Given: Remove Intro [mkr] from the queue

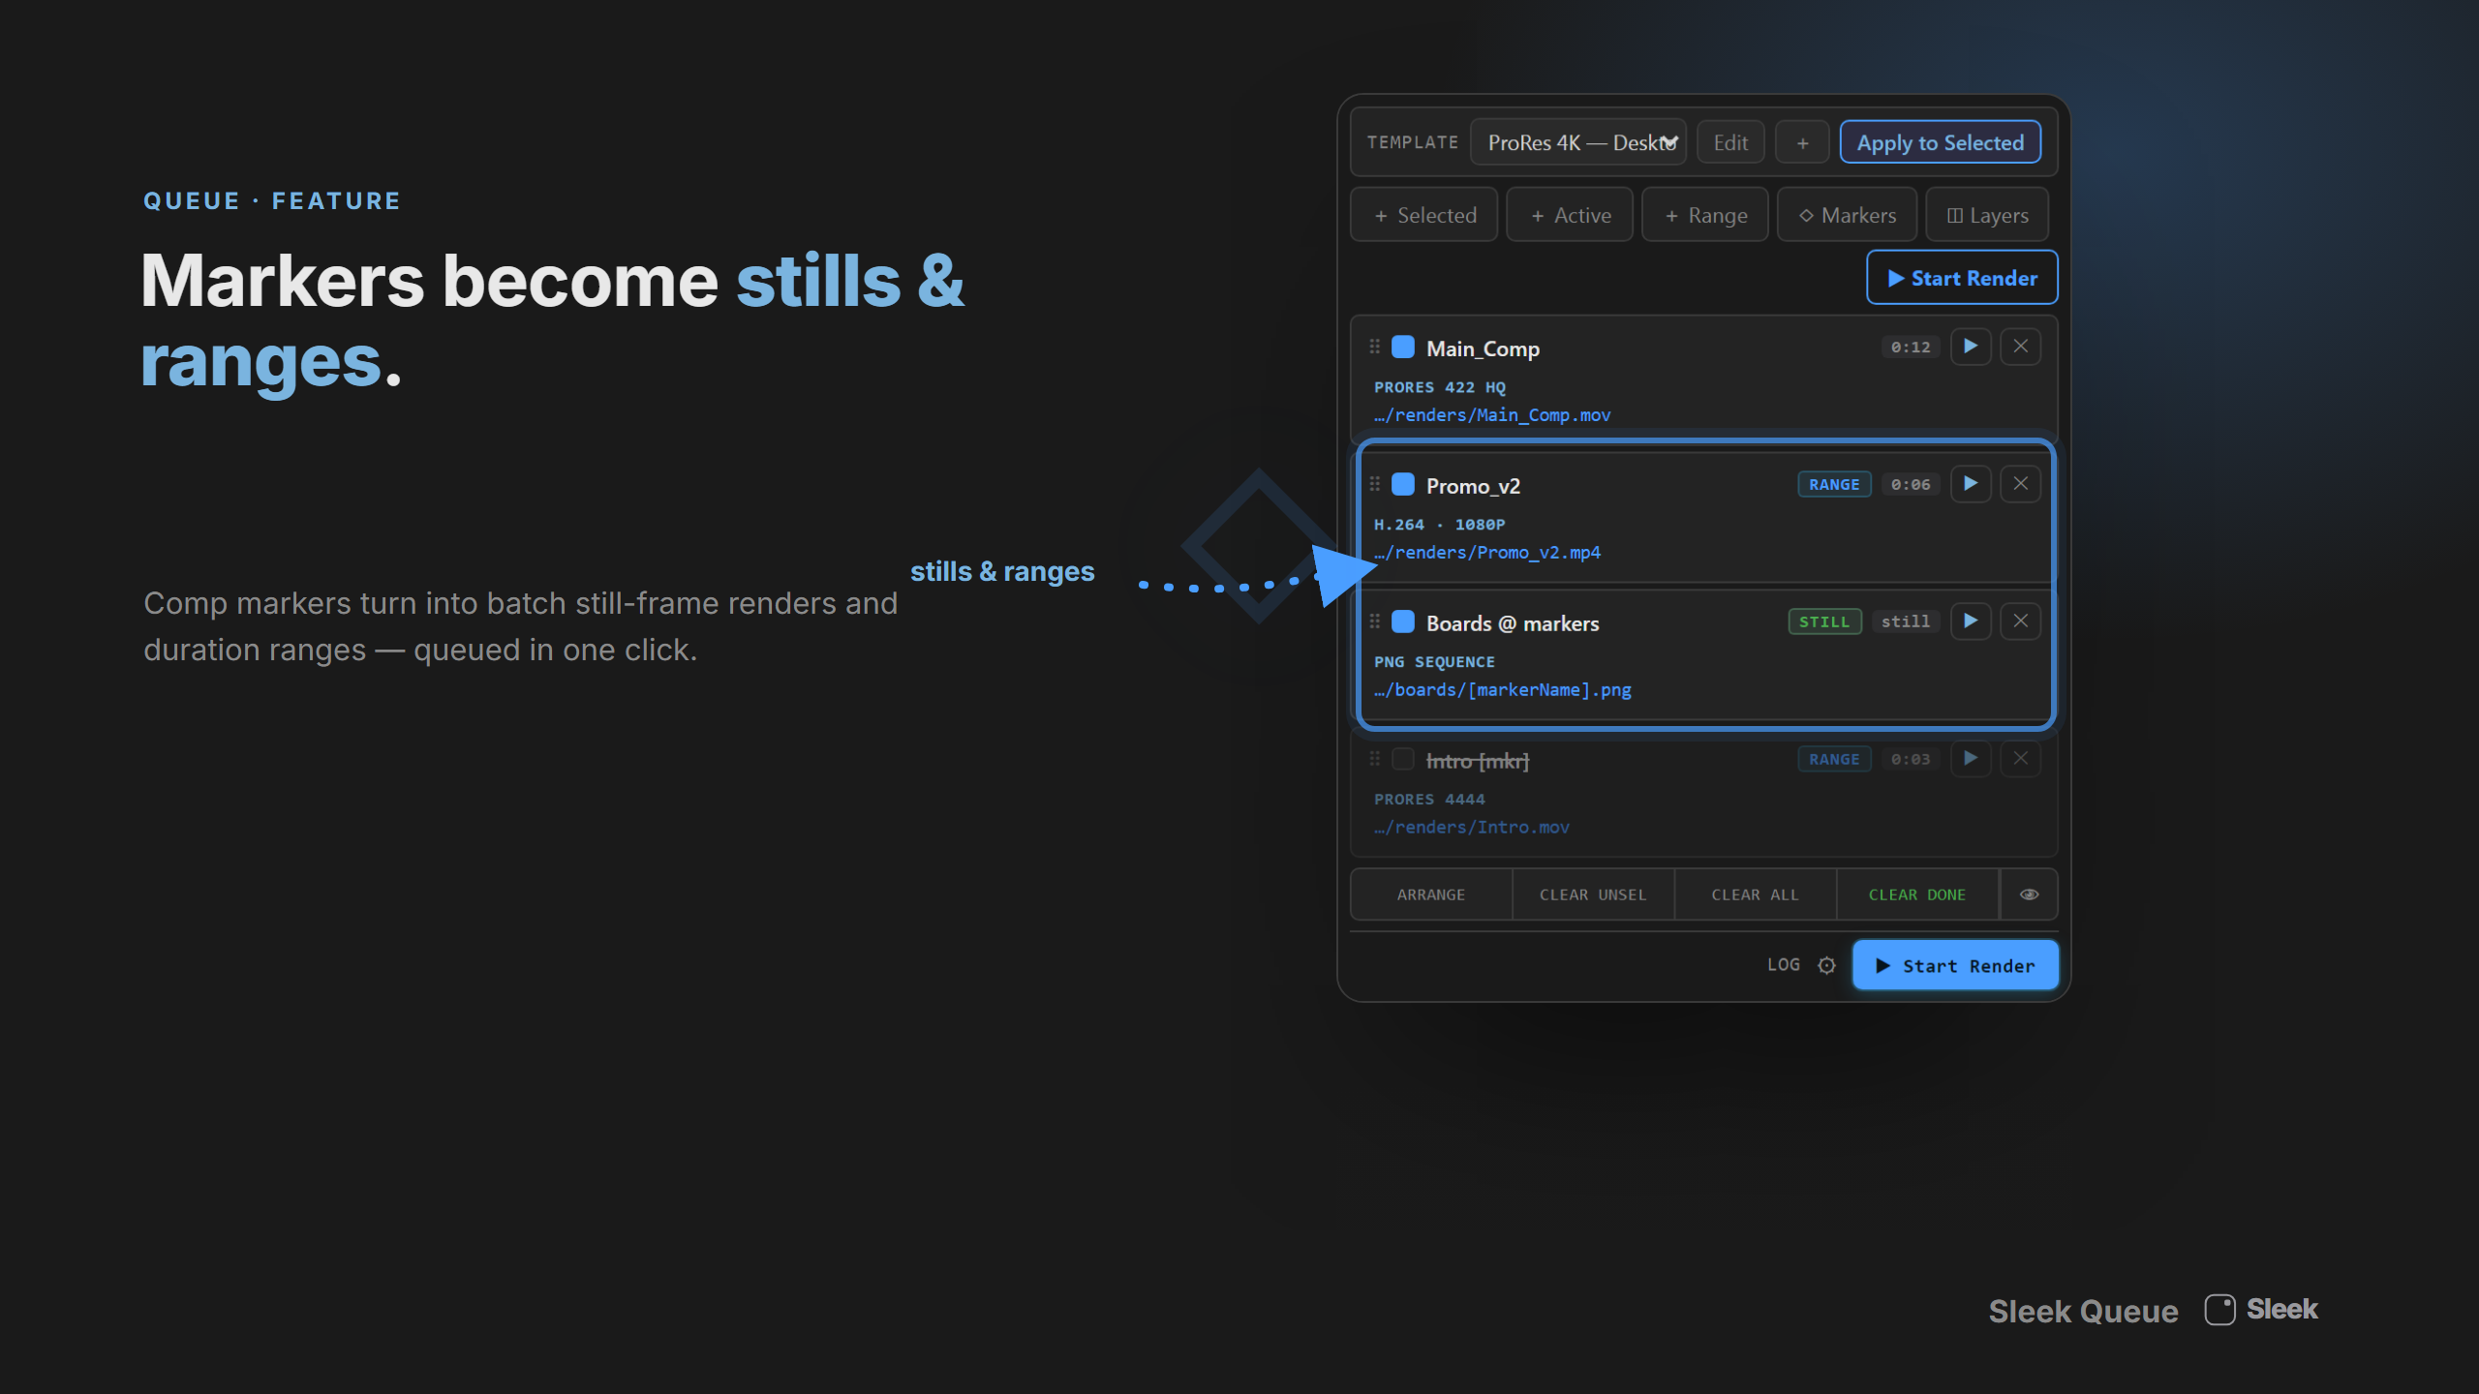Looking at the screenshot, I should click(x=2021, y=759).
